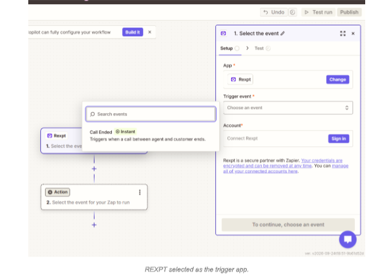Click the pencil icon to rename step
Image resolution: width=367 pixels, height=274 pixels.
pos(283,34)
